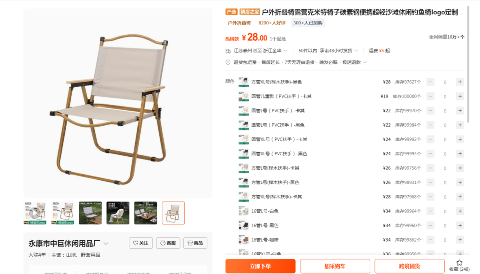
Task: Click the star favorite icon (收藏)
Action: [x=459, y=263]
